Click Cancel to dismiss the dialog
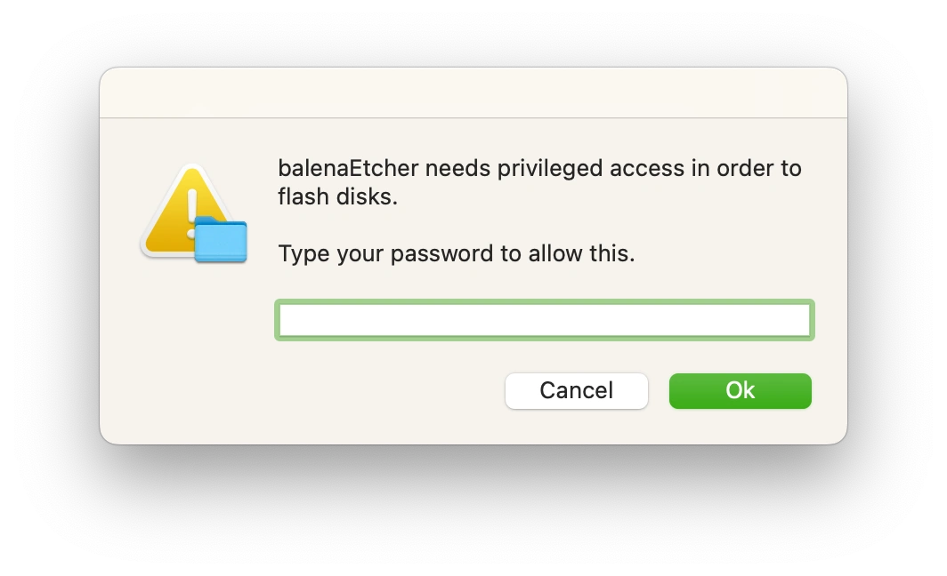The image size is (947, 576). pos(576,391)
